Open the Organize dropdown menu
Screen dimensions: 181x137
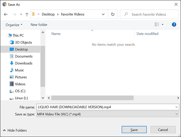[14, 25]
